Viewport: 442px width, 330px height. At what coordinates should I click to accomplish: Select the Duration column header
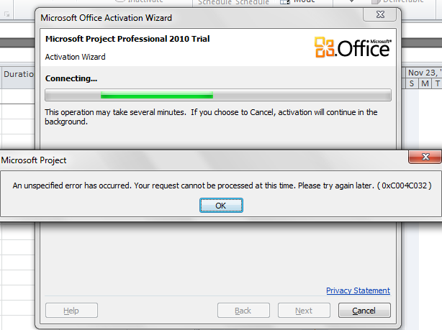[18, 74]
